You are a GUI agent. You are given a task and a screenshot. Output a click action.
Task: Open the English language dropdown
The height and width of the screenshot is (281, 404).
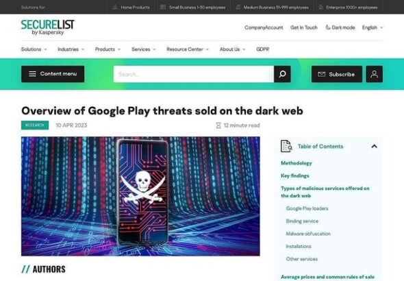(x=373, y=27)
